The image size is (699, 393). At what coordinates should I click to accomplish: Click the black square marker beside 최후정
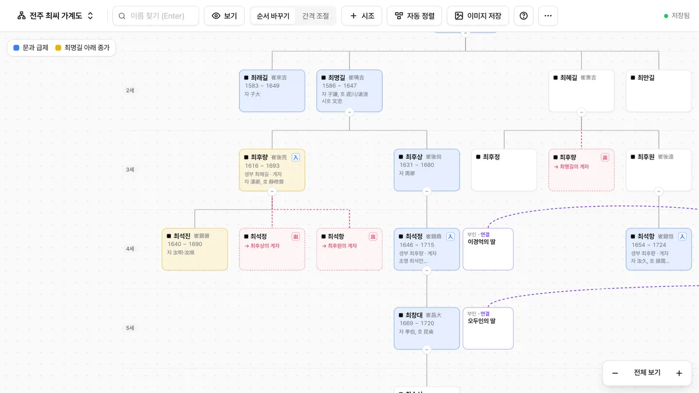click(x=478, y=157)
